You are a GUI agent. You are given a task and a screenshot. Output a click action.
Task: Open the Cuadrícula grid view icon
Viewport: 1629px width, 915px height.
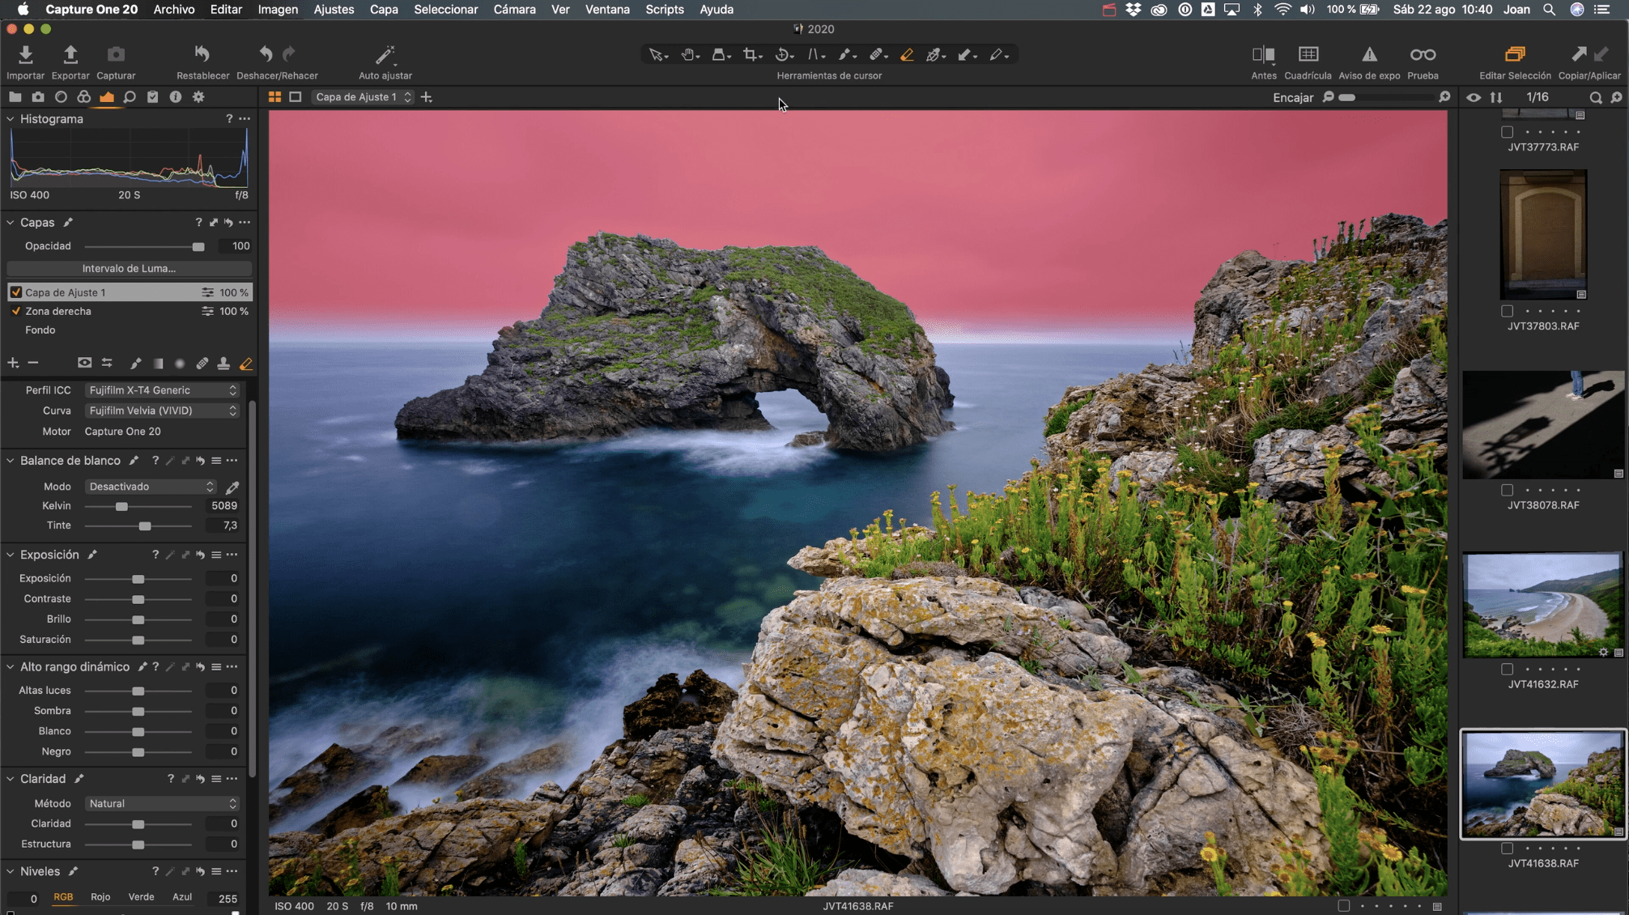[x=1308, y=55]
